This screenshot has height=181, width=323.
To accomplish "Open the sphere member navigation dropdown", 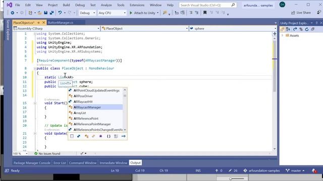I will point(233,29).
